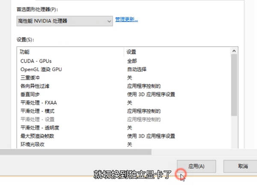Select the 垂直同步 feature row

pos(124,94)
